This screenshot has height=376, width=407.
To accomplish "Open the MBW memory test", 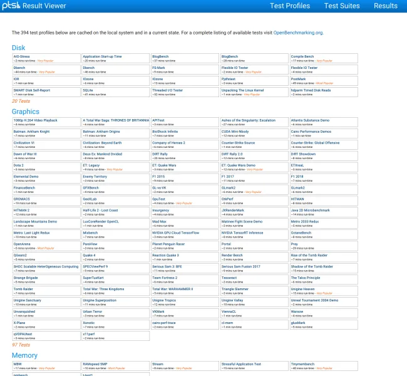I will click(46, 366).
